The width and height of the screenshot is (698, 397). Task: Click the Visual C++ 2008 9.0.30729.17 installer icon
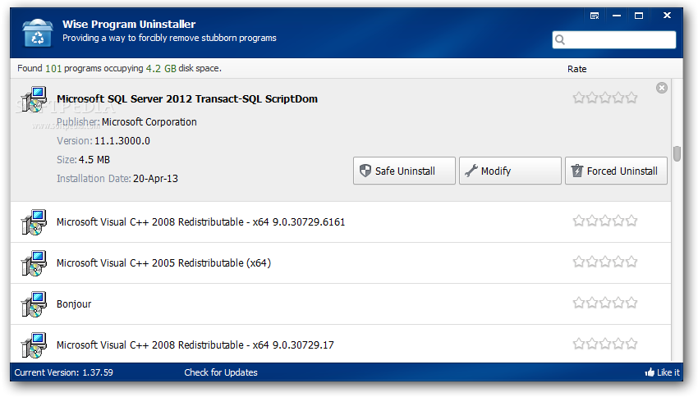(x=34, y=345)
